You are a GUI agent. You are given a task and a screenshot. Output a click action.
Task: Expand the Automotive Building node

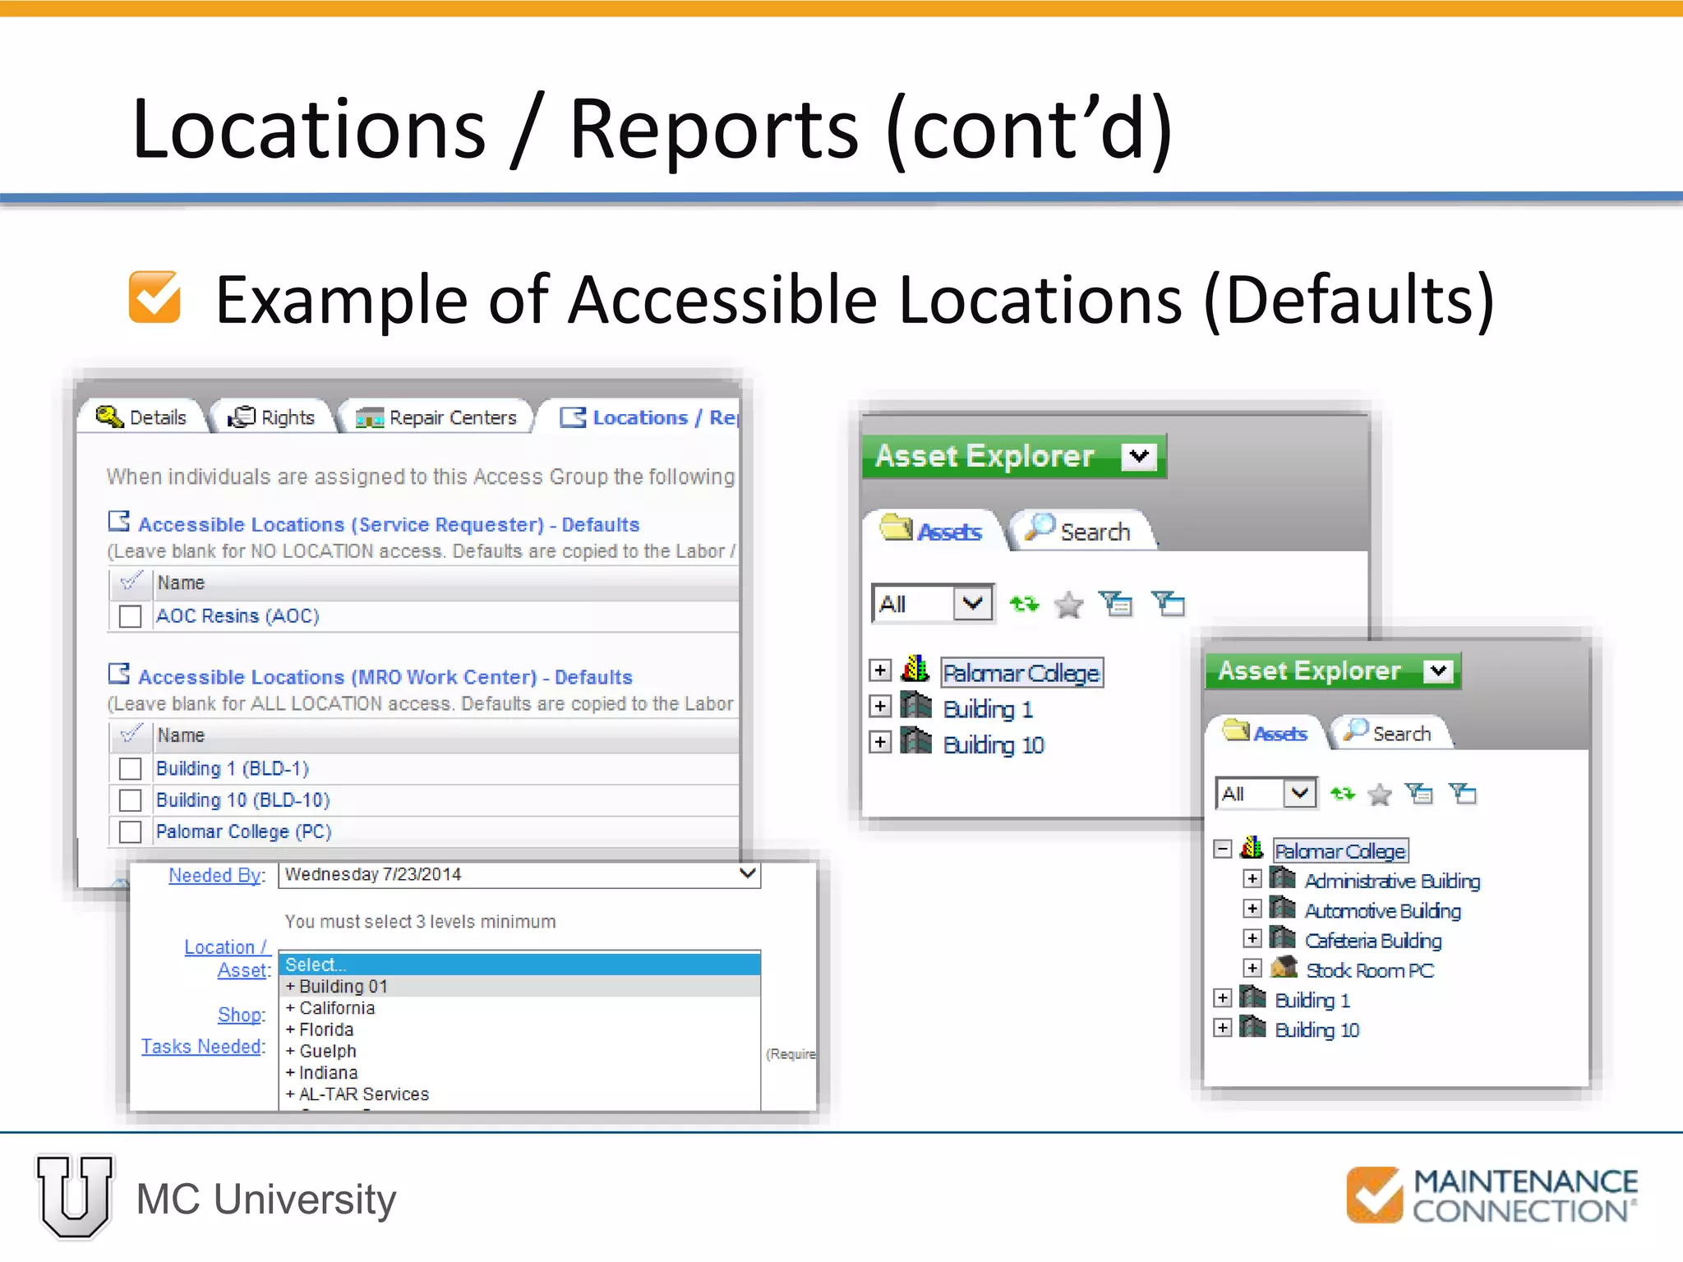tap(1252, 908)
